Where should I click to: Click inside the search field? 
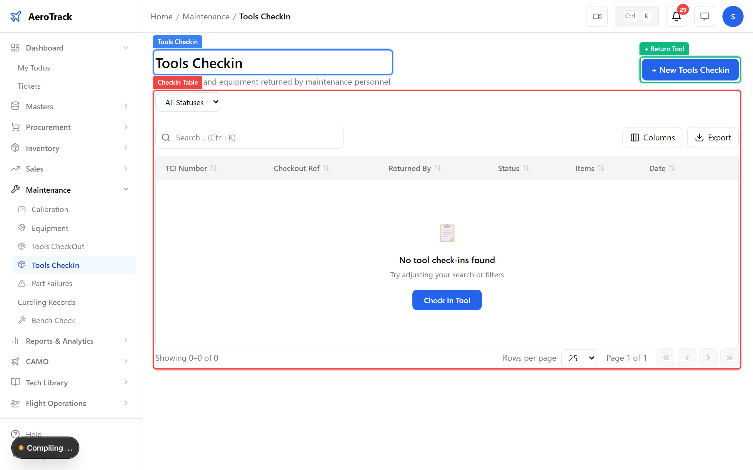coord(249,137)
